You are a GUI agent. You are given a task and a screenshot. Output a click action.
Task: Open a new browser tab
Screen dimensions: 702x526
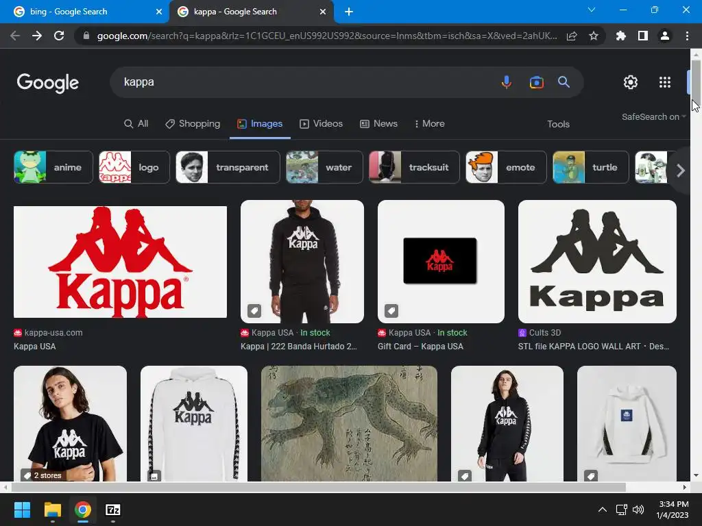pos(349,12)
